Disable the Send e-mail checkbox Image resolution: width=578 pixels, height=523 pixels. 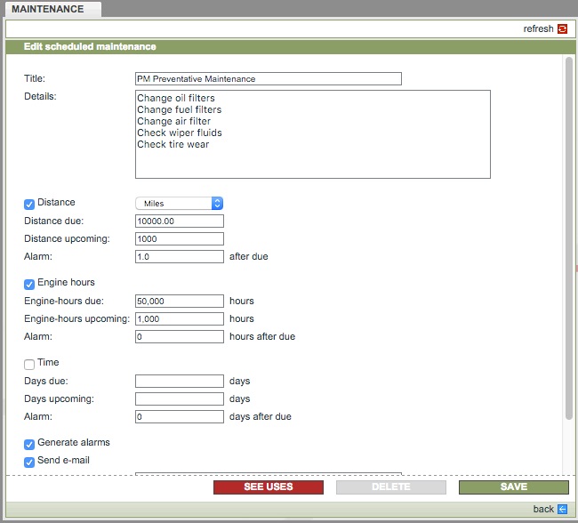(29, 462)
